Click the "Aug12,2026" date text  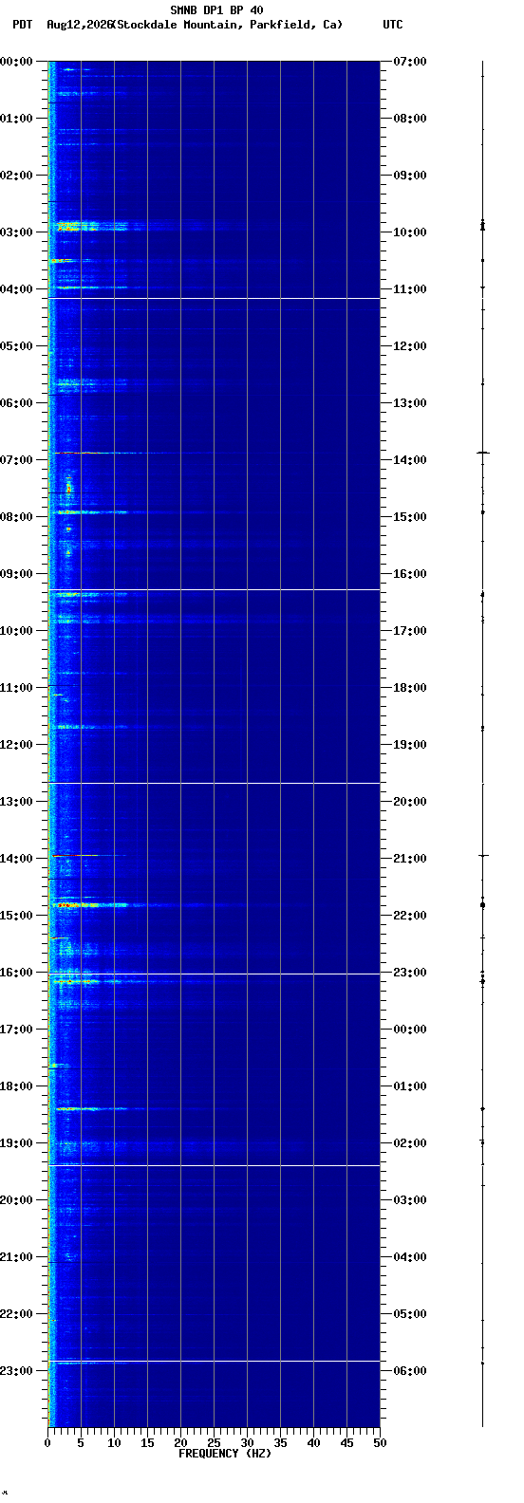click(x=79, y=25)
